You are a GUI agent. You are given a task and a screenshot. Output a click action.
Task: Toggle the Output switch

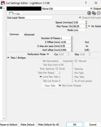click(91, 9)
